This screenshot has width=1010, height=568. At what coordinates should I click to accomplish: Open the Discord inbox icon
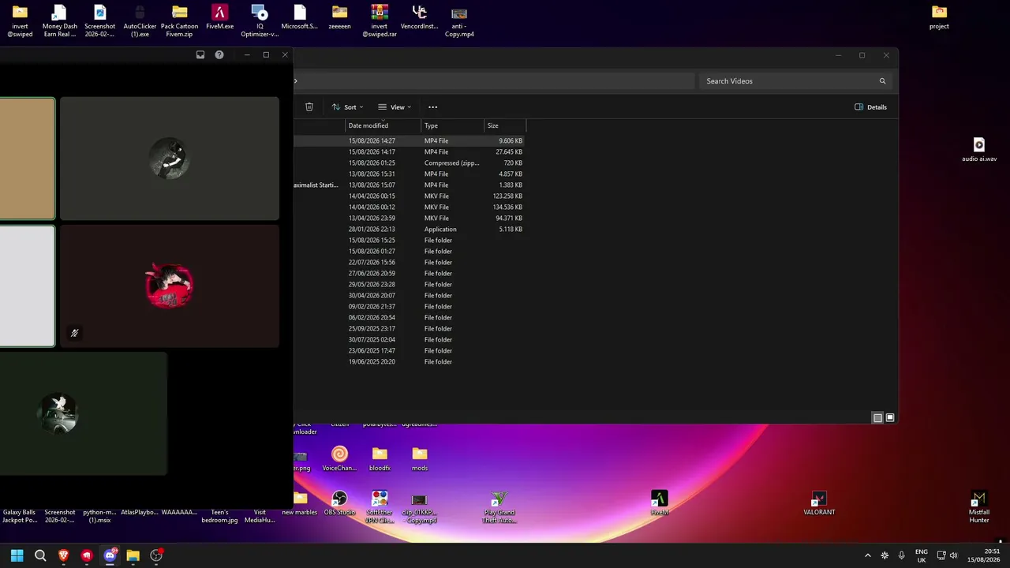coord(200,54)
